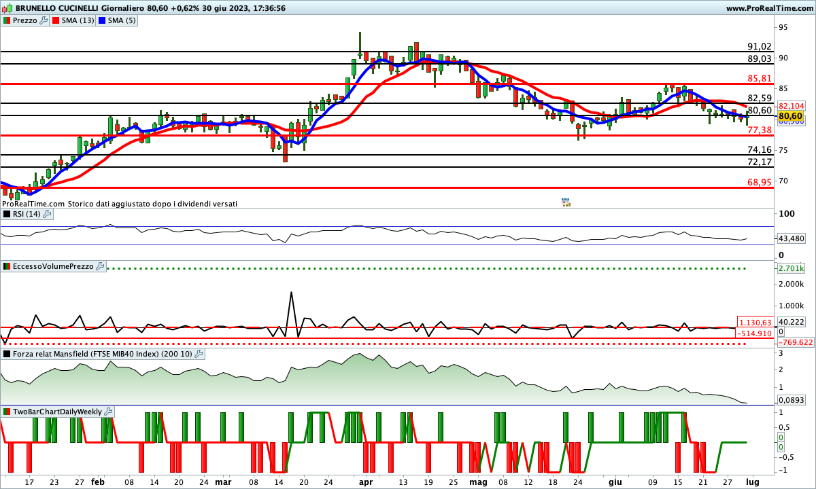The image size is (816, 489).
Task: Click the red 85,81 level label
Action: 760,78
